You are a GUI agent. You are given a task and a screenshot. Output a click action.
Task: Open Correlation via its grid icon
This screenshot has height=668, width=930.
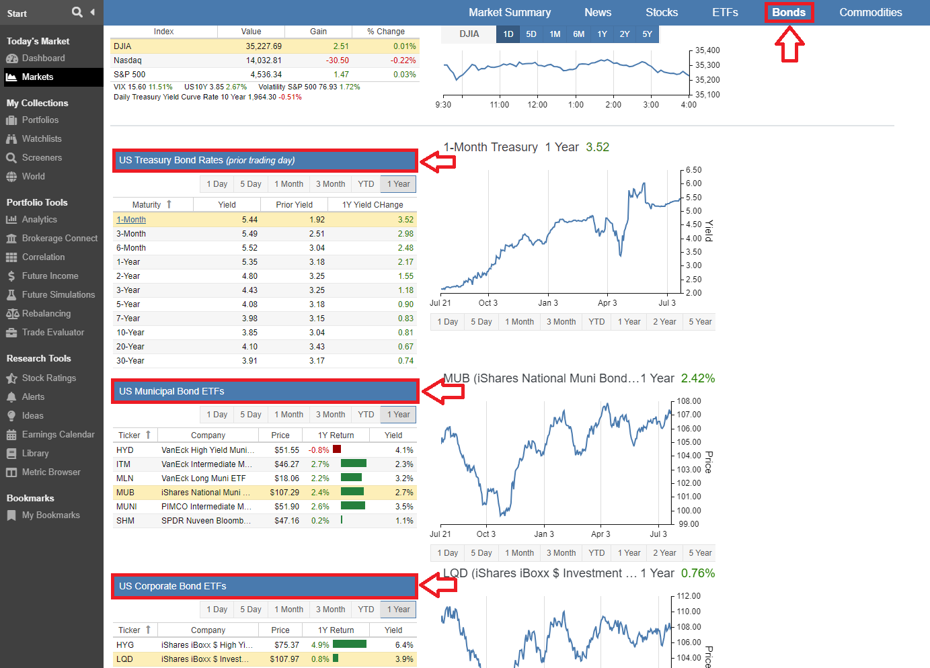coord(11,257)
